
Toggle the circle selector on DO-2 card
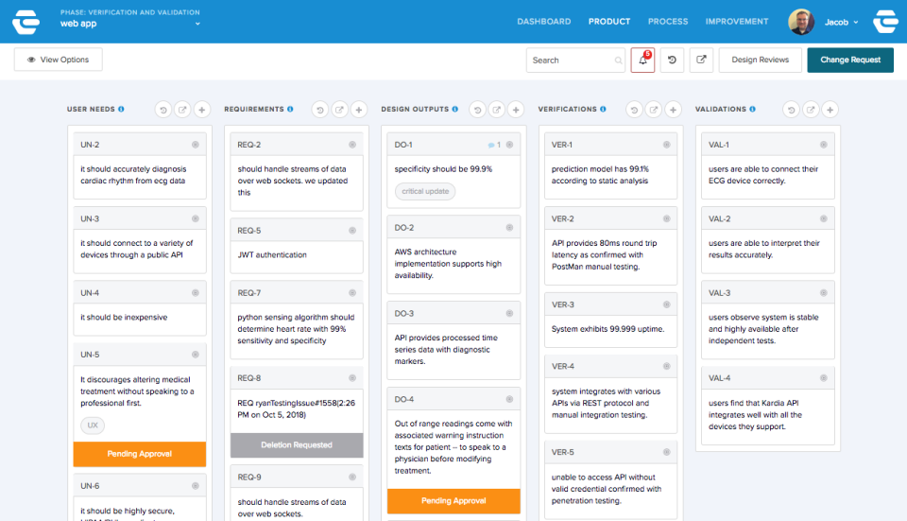pyautogui.click(x=509, y=228)
